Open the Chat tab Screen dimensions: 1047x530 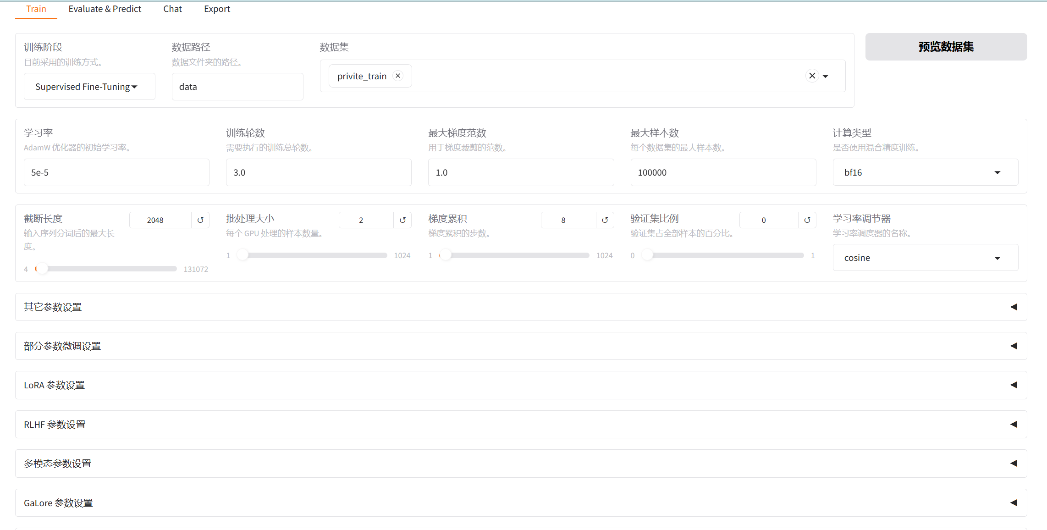pos(172,9)
